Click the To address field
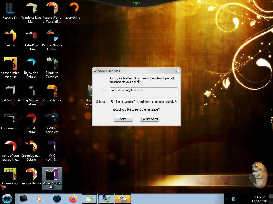 [144, 92]
